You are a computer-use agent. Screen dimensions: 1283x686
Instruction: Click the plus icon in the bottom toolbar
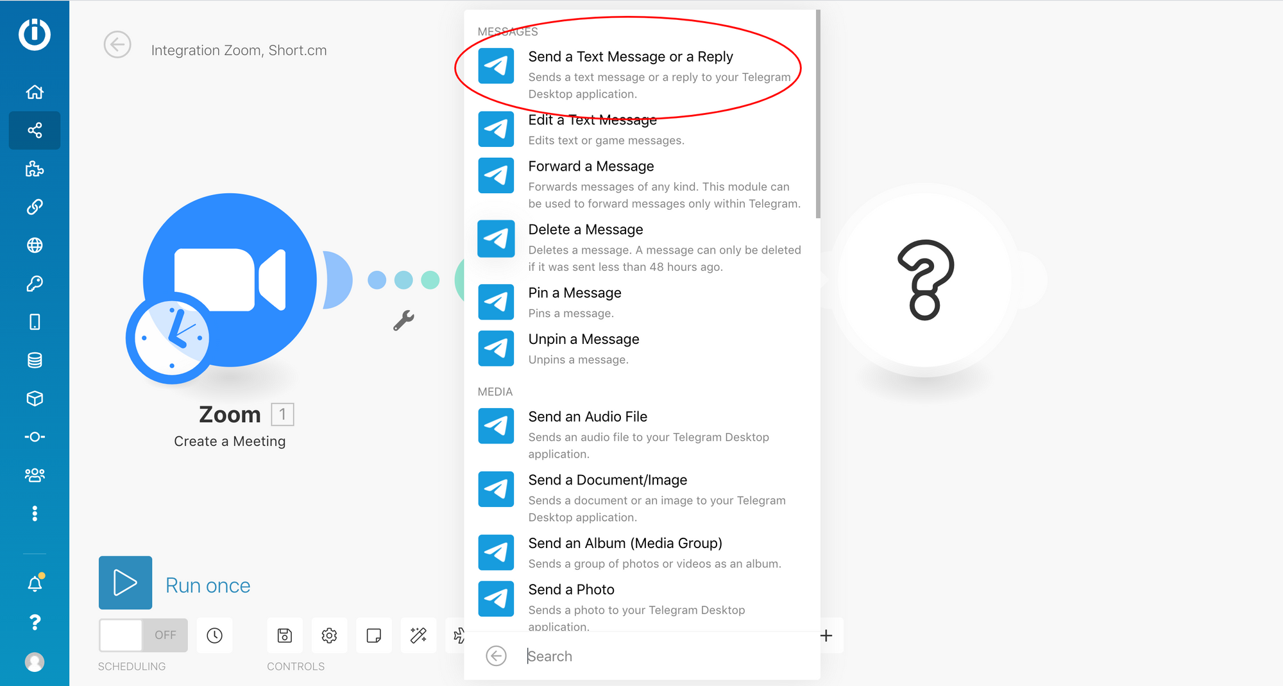826,635
